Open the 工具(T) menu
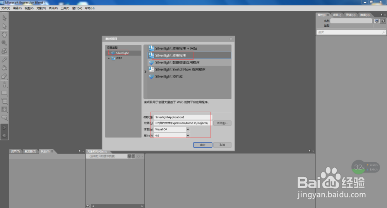387x208 pixels. tap(65, 9)
